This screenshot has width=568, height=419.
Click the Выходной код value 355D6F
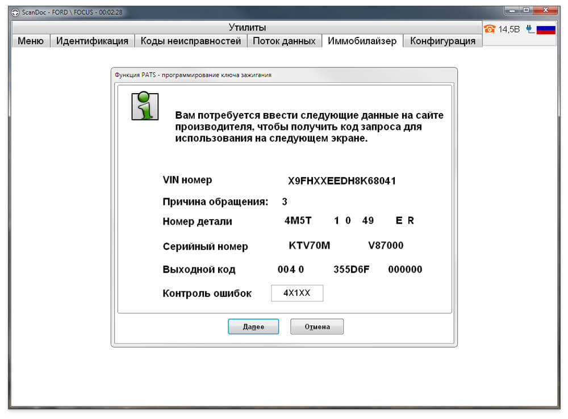coord(352,270)
